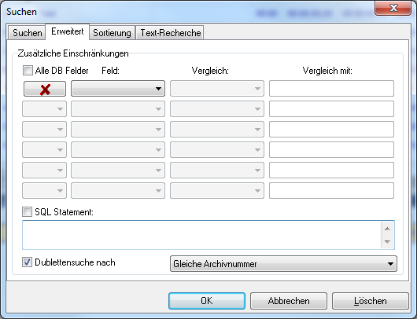Go to the Text-Recherche tab
This screenshot has width=417, height=319.
(170, 33)
